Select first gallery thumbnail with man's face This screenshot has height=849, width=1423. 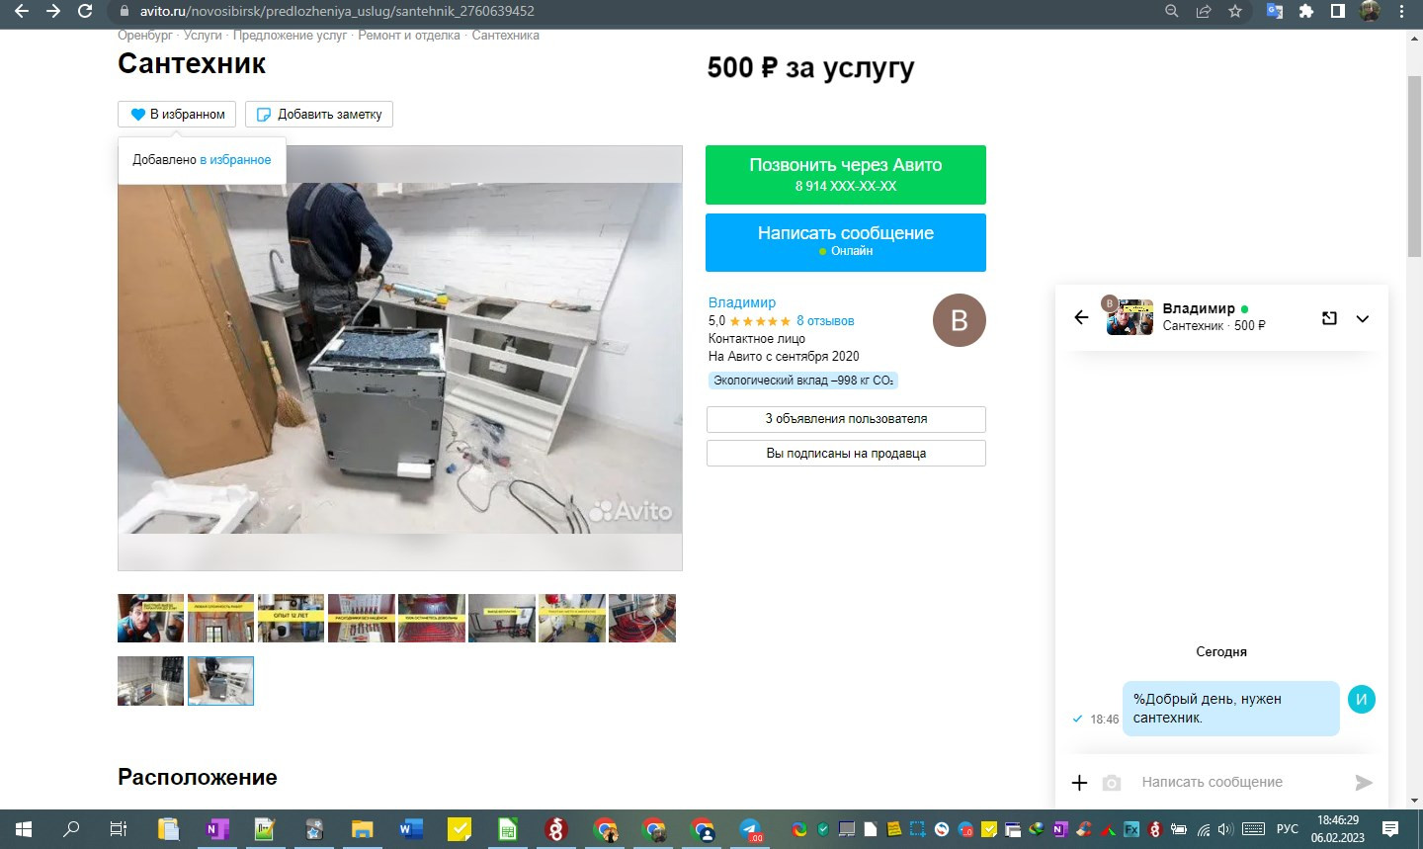[150, 618]
